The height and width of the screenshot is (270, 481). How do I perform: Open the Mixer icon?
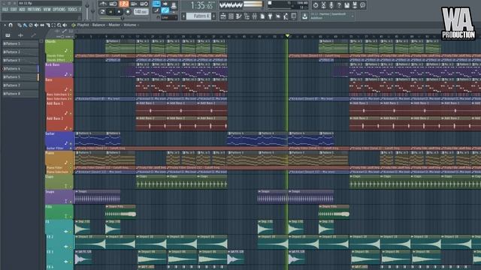click(255, 16)
